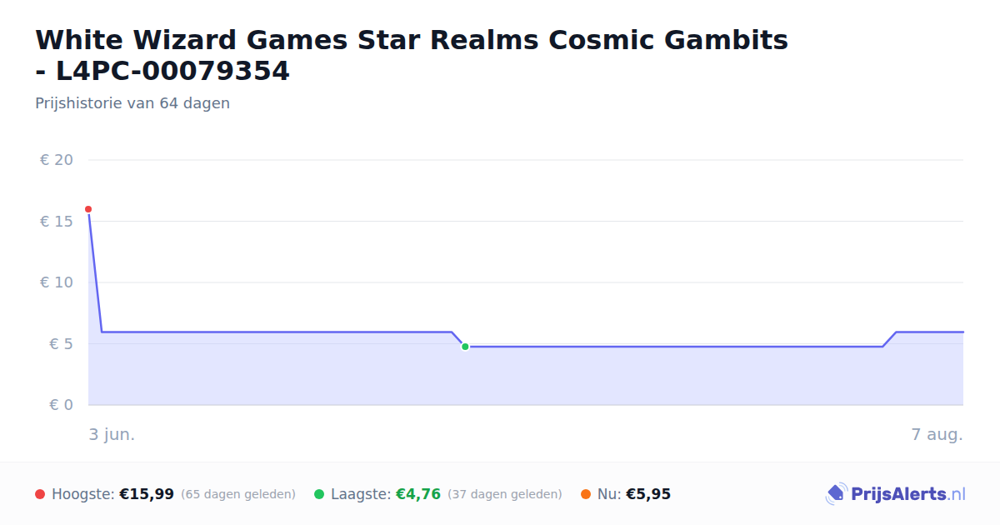Click the Prijshistorie van 64 dagen subtitle

point(132,103)
